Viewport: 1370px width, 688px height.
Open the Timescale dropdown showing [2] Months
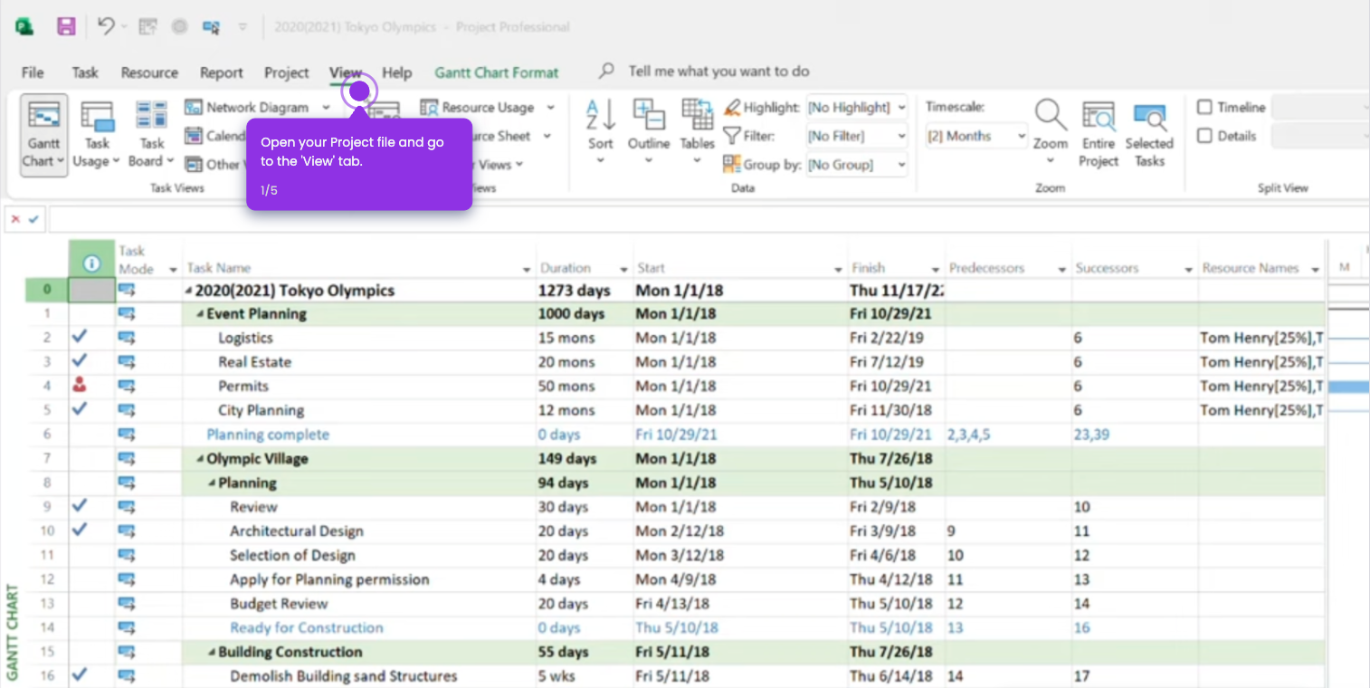tap(977, 137)
